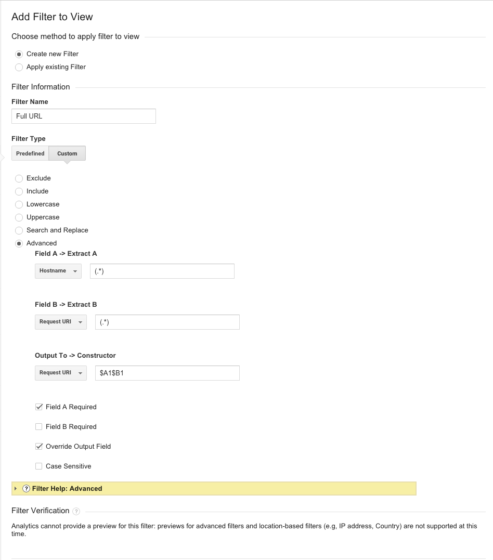Switch to the Custom filter type tab
The width and height of the screenshot is (493, 560).
click(67, 153)
